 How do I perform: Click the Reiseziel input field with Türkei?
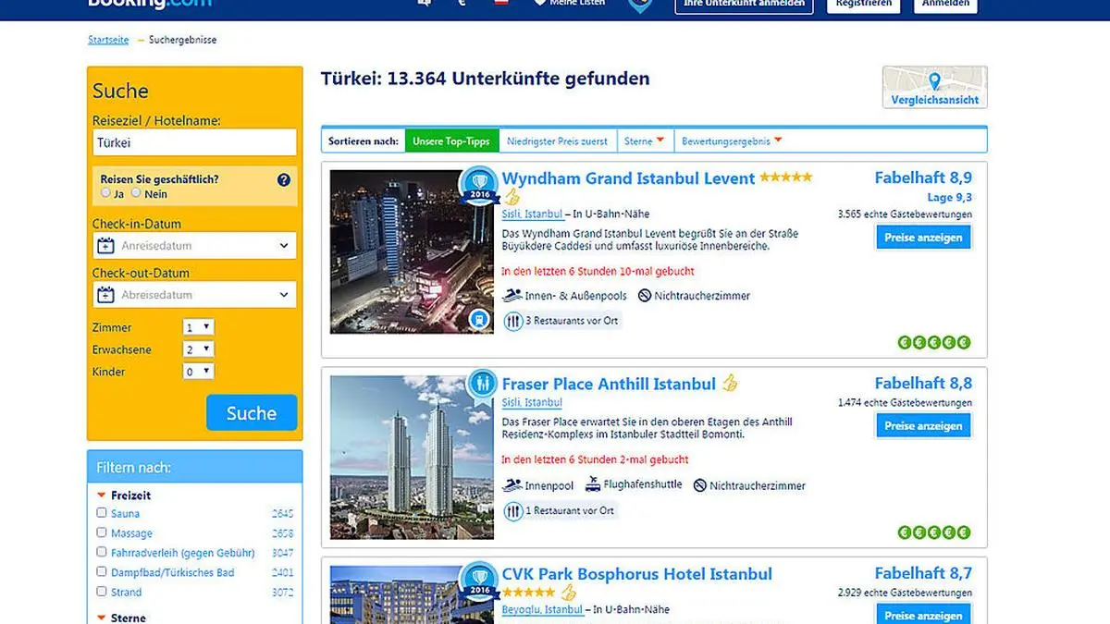194,143
